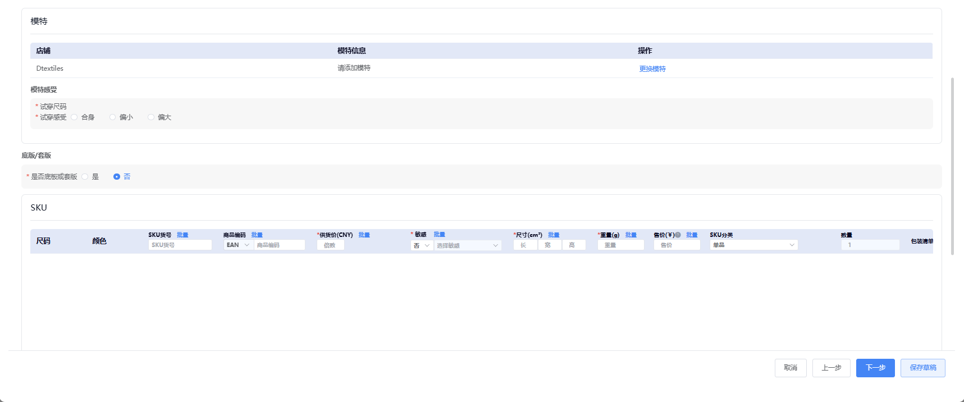Open the EAN barcode type dropdown
Screen dimensions: 964x402
pos(237,245)
